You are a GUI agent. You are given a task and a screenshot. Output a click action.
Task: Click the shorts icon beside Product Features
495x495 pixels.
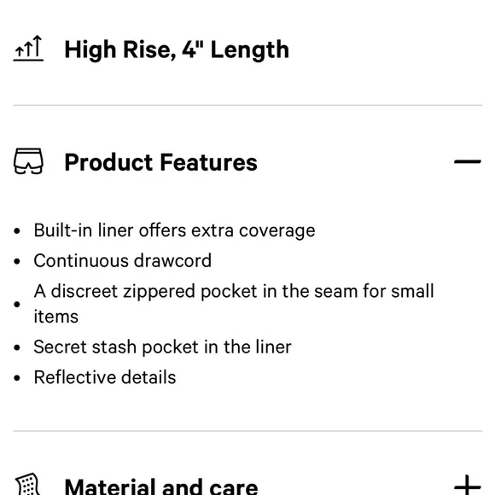click(28, 161)
